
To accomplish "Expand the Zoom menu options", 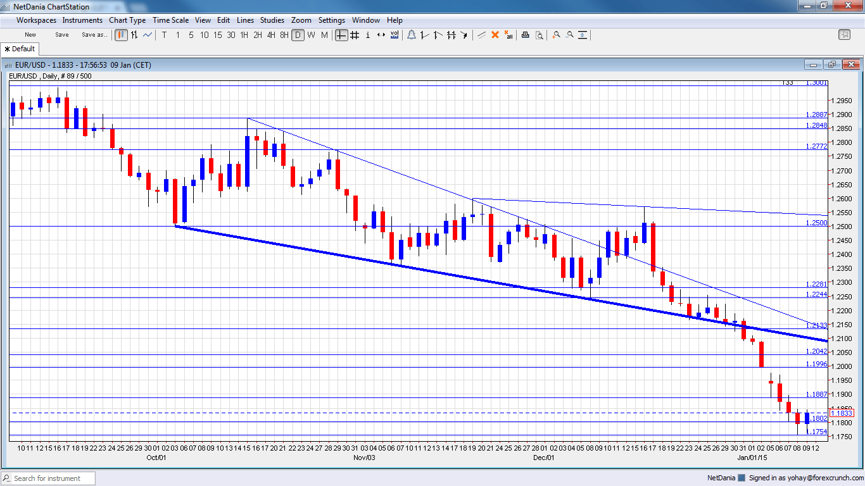I will (301, 20).
